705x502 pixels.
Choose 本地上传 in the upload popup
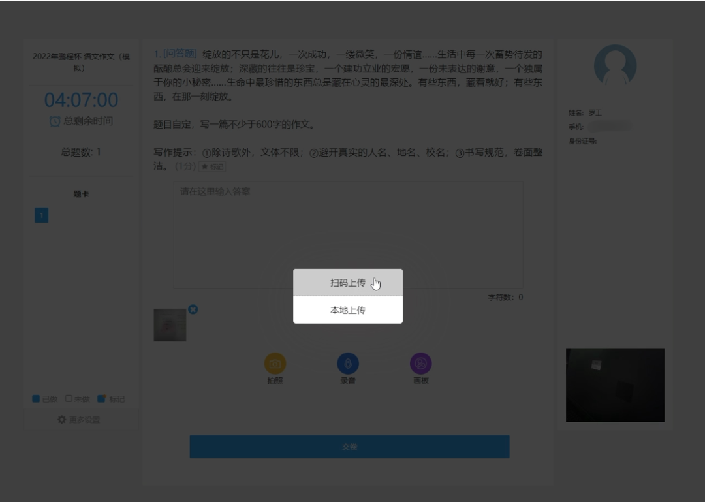tap(347, 310)
